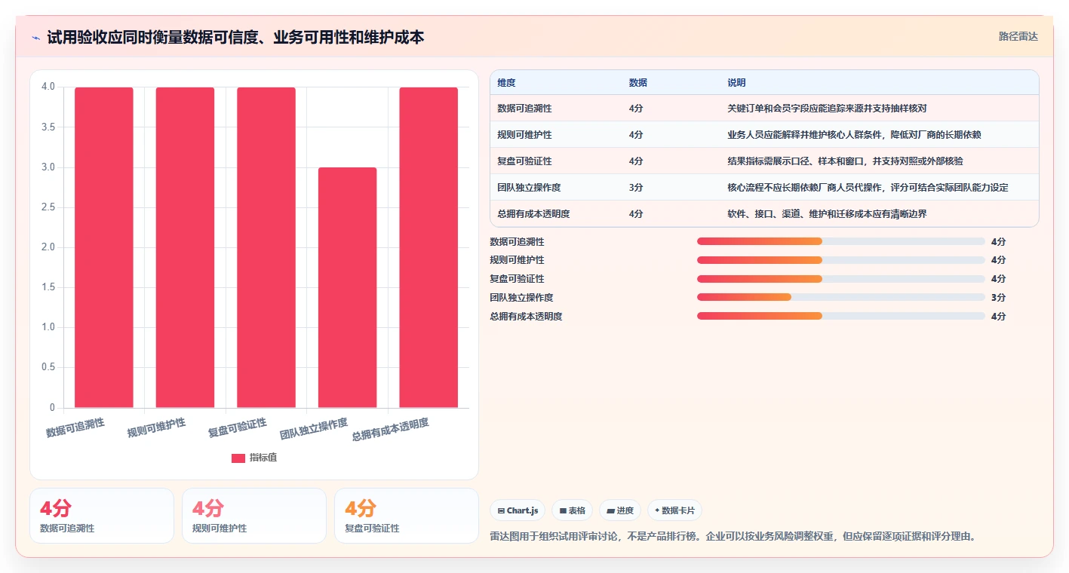The image size is (1069, 573).
Task: Select the 规则可维护性 bar in the chart
Action: (185, 247)
